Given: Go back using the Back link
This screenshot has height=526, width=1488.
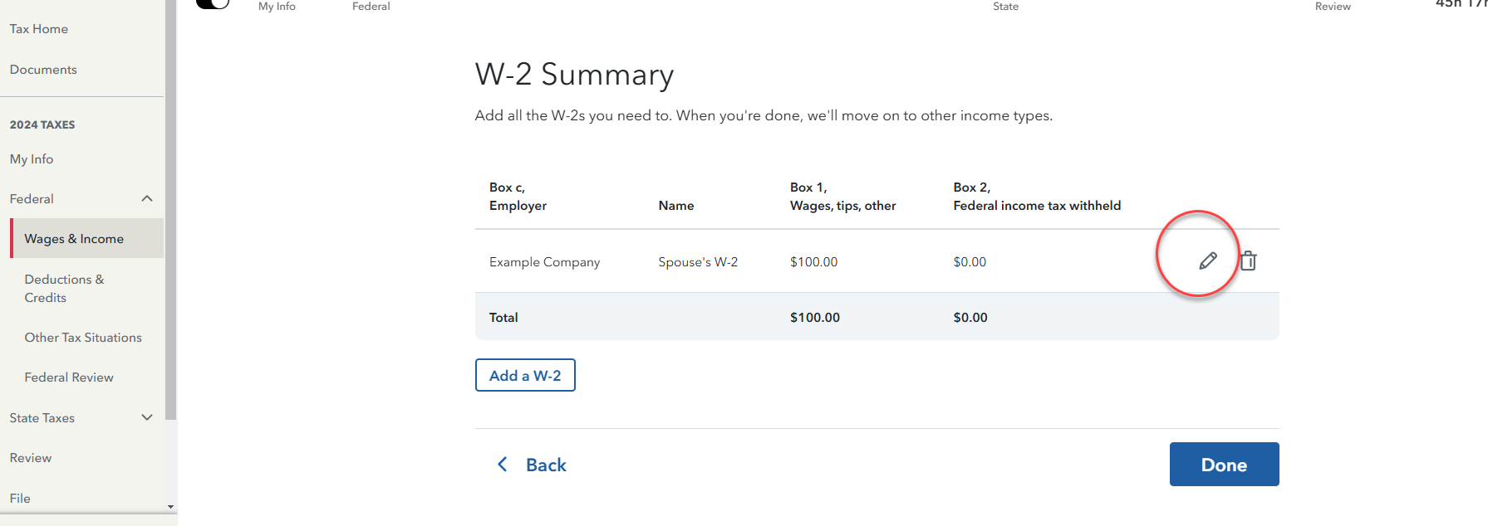Looking at the screenshot, I should coord(533,465).
